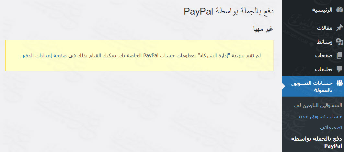Click the غير مهيأ subheading

click(263, 29)
